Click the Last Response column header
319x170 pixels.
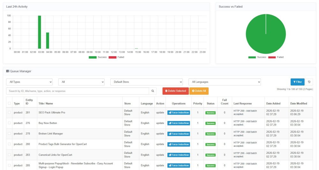242,103
